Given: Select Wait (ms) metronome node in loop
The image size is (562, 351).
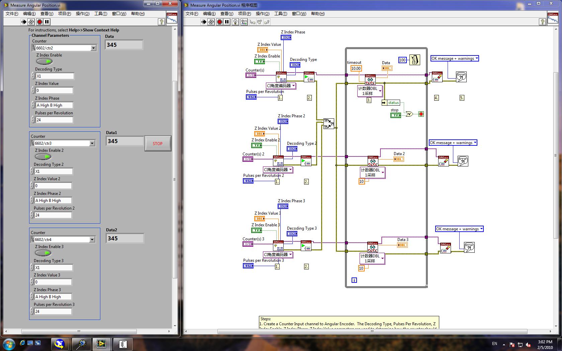Looking at the screenshot, I should pyautogui.click(x=414, y=60).
